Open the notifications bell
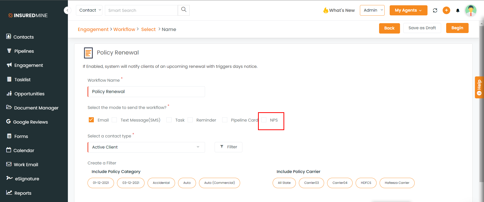This screenshot has width=484, height=202. 458,11
